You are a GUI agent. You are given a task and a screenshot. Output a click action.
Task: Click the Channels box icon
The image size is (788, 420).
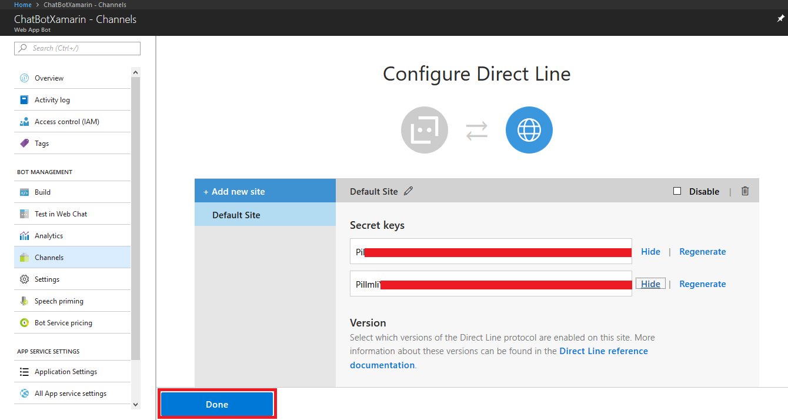24,258
